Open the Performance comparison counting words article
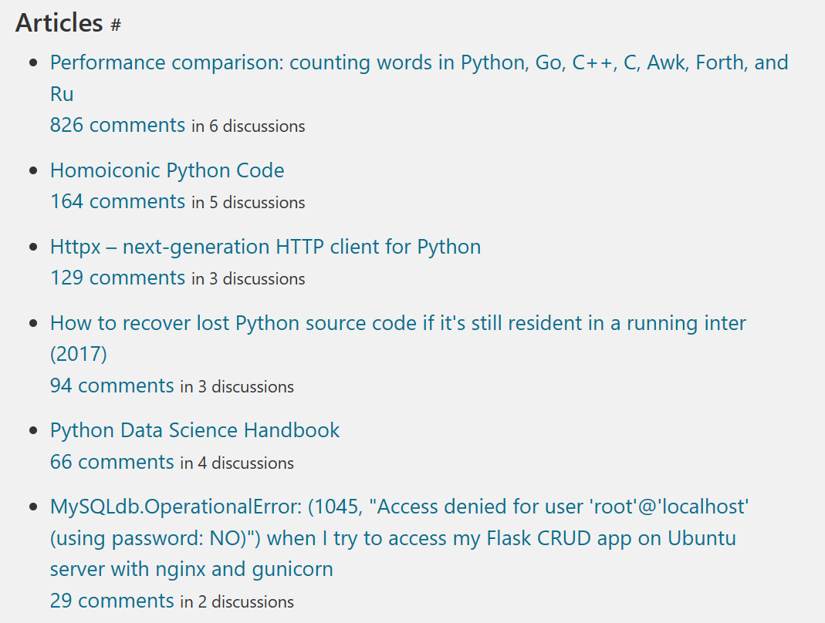Screen dimensions: 825x623 tap(418, 62)
